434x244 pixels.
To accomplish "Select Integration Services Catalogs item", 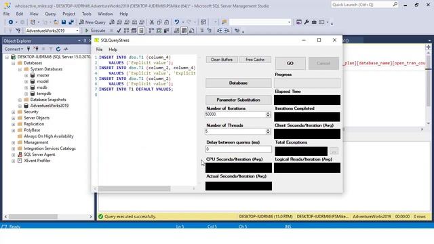I will [50, 148].
